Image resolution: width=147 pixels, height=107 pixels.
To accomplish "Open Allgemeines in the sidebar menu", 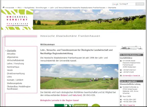I will (x=13, y=57).
